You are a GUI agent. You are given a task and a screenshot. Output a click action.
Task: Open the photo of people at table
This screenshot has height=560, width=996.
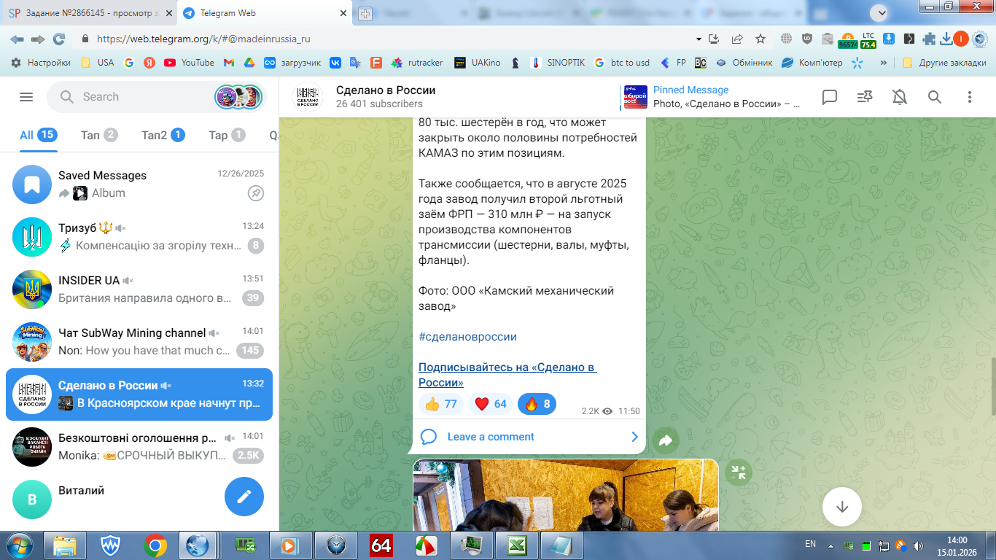[x=566, y=495]
